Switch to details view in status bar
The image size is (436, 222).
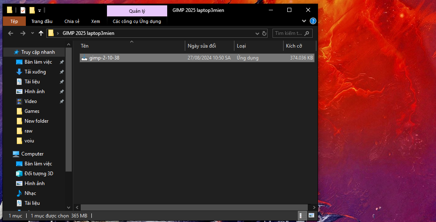point(301,215)
